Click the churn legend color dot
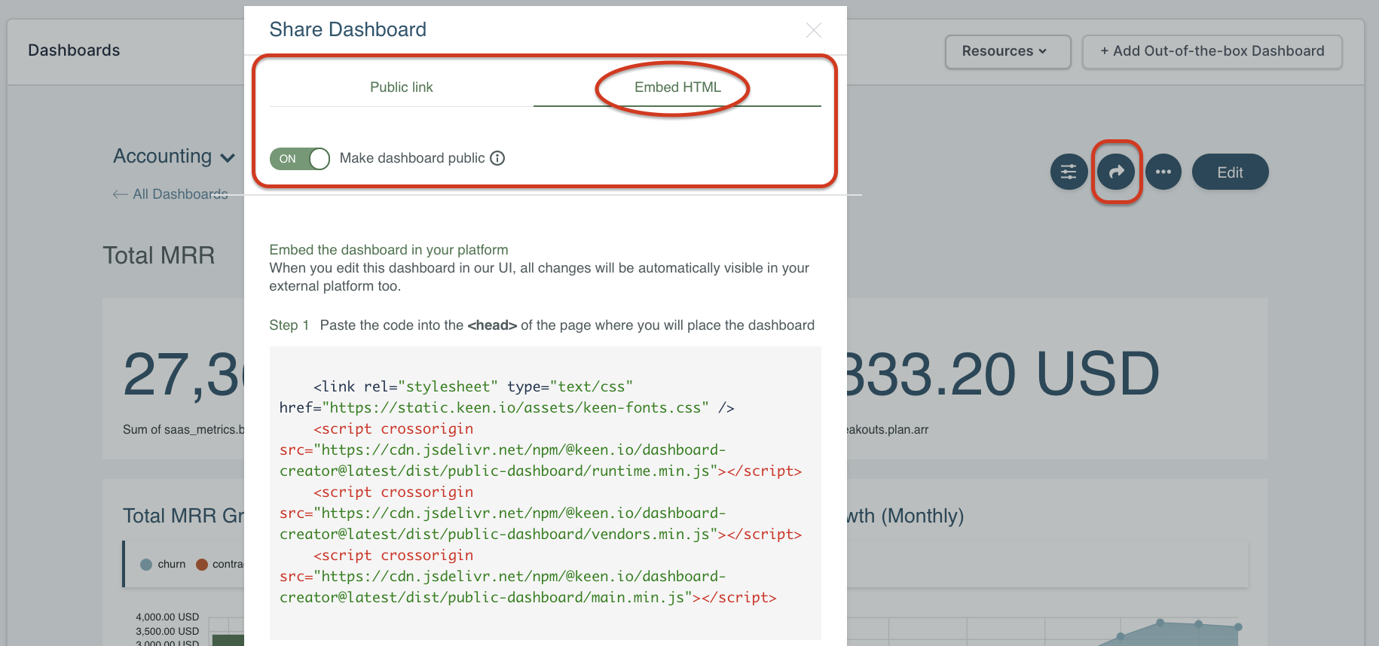The width and height of the screenshot is (1379, 646). pos(146,565)
